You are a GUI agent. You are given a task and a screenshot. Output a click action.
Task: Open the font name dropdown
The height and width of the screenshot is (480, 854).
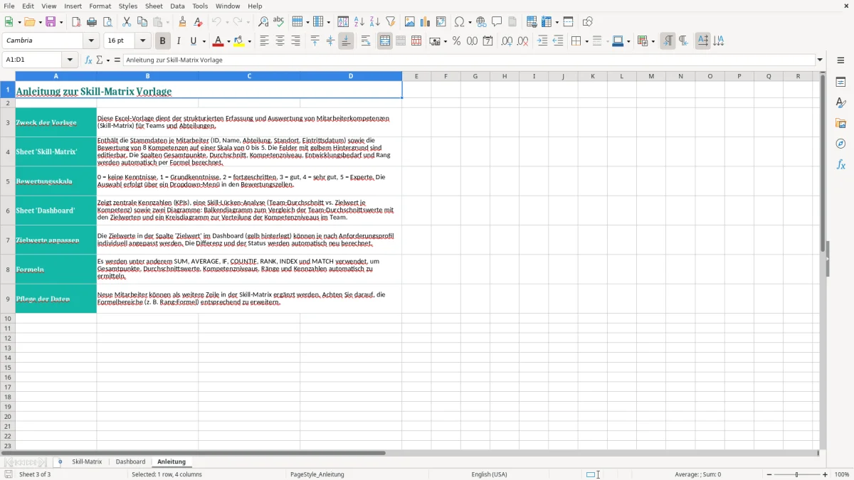(x=91, y=41)
